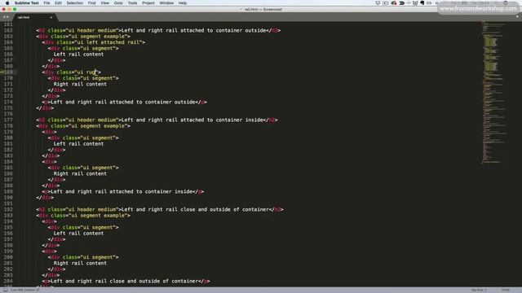Open the tab list dropdown arrow

(517, 16)
